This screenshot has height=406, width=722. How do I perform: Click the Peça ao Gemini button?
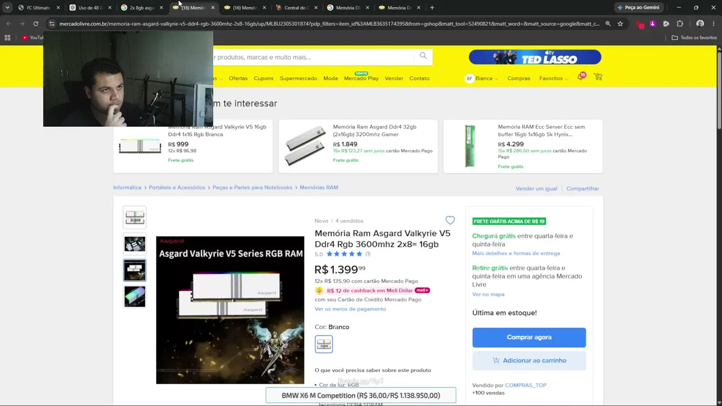(x=639, y=8)
